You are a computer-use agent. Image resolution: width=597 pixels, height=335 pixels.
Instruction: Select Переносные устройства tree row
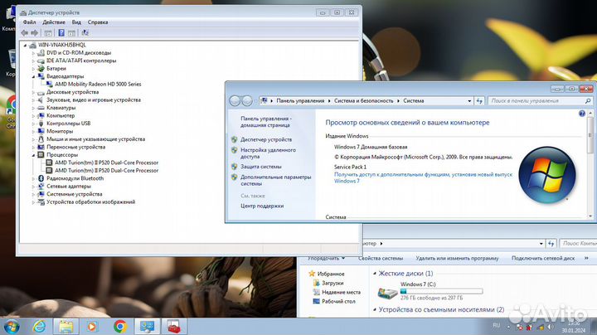(x=75, y=147)
